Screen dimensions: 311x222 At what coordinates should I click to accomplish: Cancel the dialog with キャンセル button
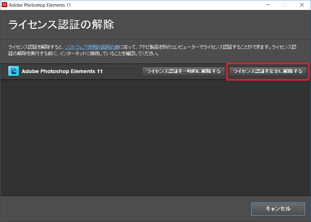[x=278, y=209]
